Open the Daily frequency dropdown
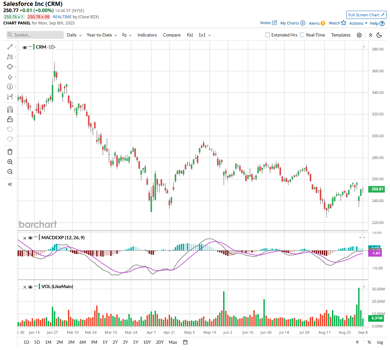 click(74, 35)
